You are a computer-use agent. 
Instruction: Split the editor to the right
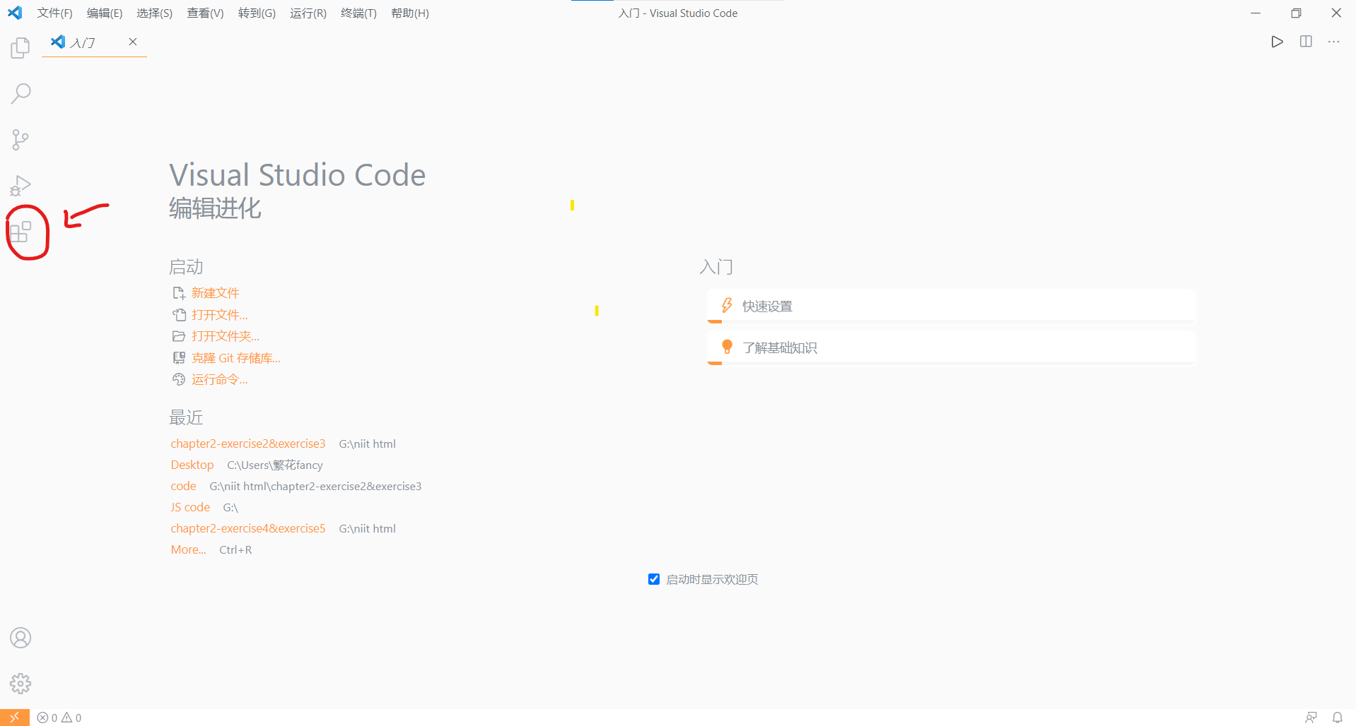1306,42
